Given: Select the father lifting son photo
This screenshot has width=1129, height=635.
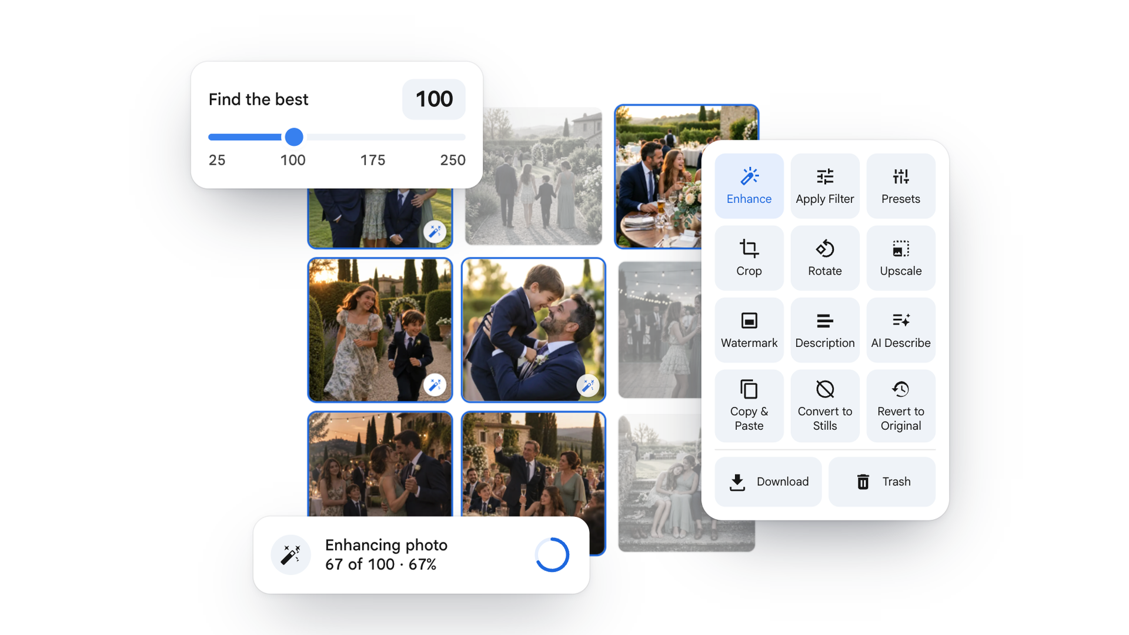Looking at the screenshot, I should (x=533, y=330).
